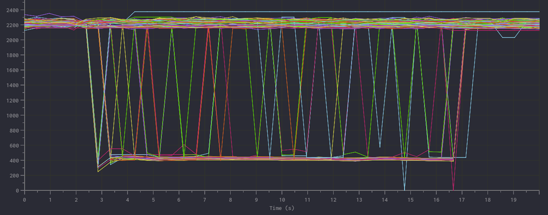Screen dimensions: 548x215
Task: Click light blue dip to 2030 near 18.8 s
Action: click(x=508, y=37)
